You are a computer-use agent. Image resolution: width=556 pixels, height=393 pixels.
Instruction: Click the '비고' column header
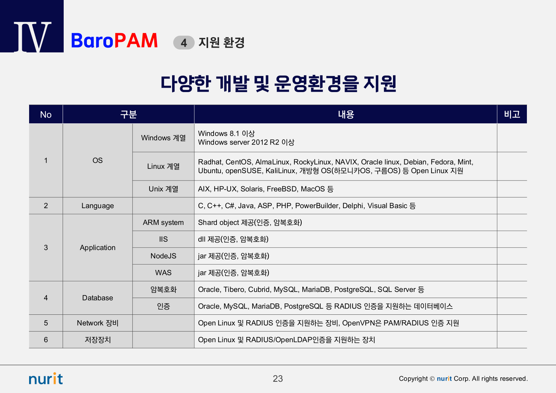512,114
